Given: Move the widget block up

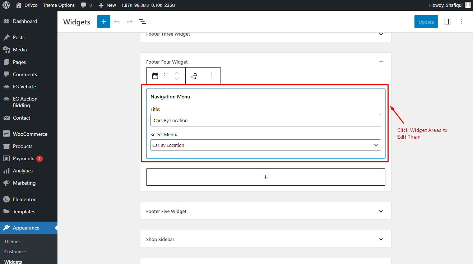Looking at the screenshot, I should pos(177,73).
